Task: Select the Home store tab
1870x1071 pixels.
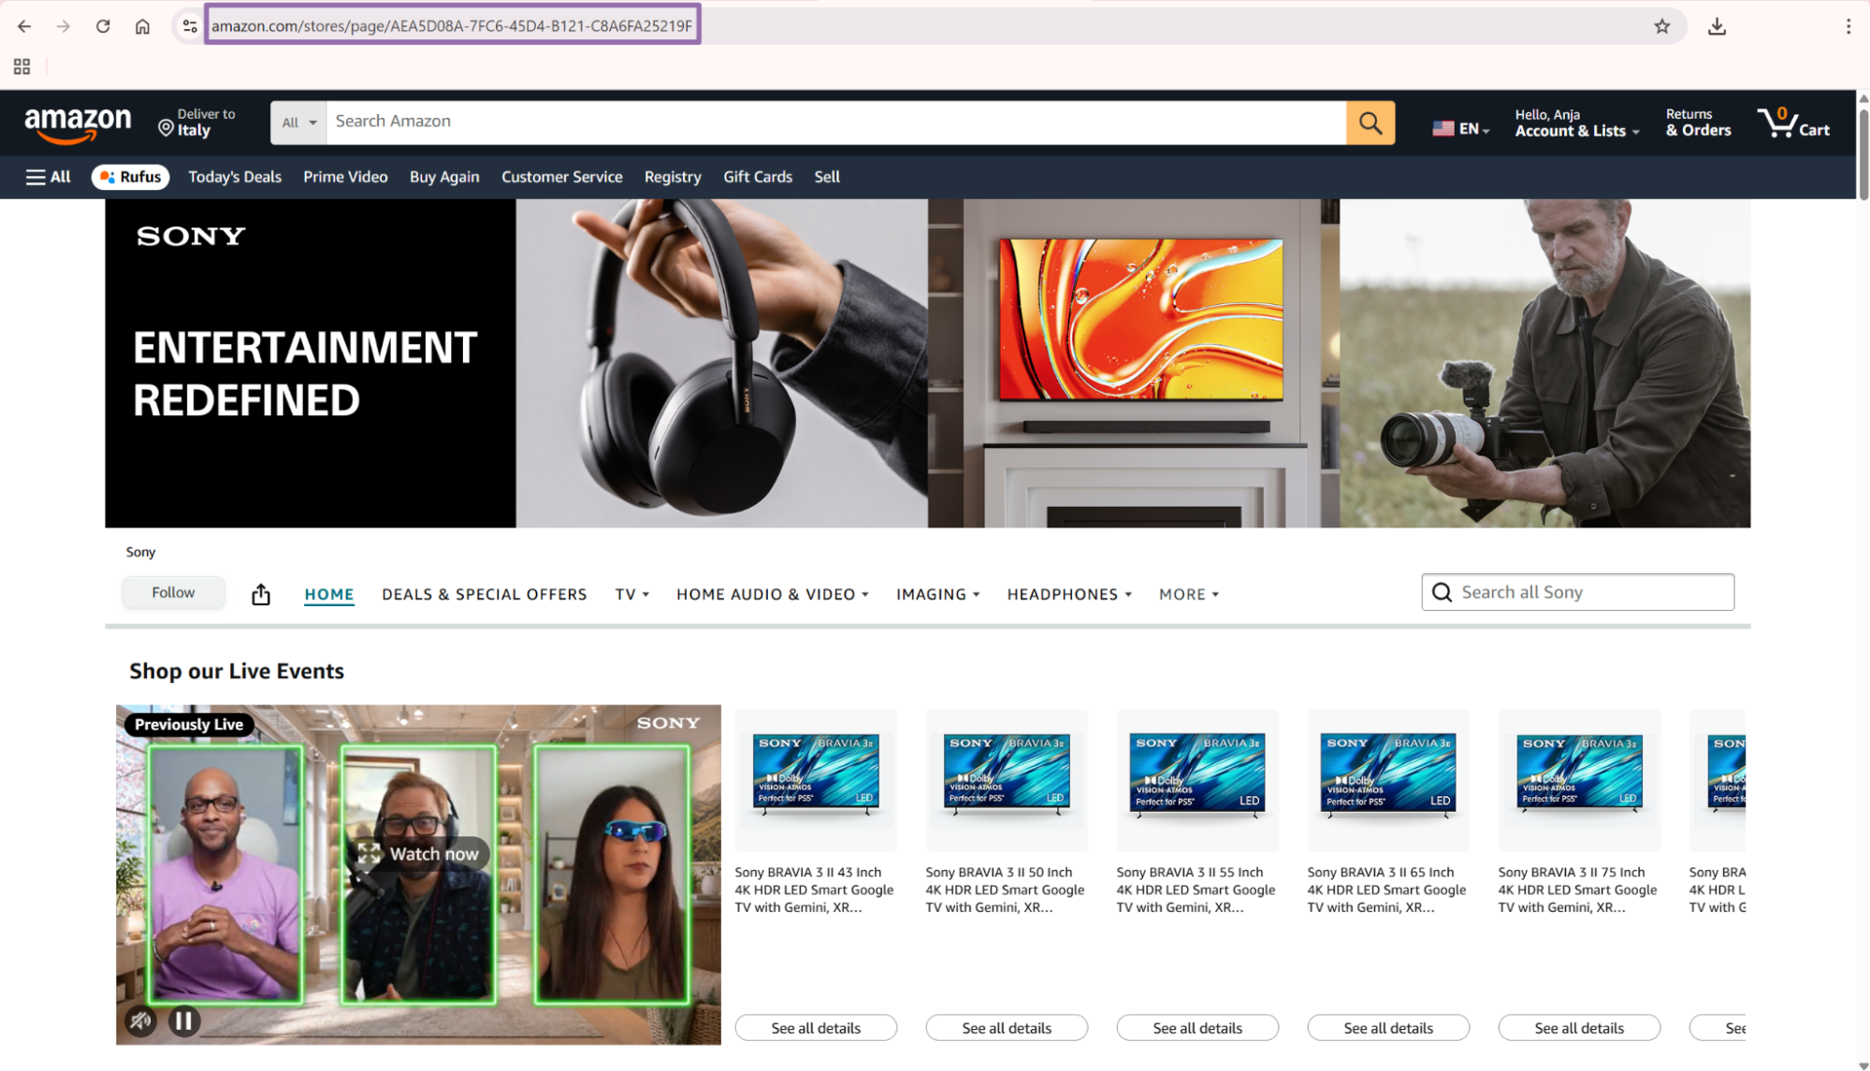Action: point(329,594)
